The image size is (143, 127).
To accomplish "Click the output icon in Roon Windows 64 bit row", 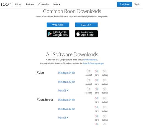I will pos(105,71).
